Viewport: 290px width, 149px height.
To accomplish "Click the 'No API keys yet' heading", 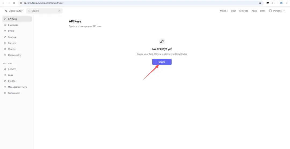I will (162, 49).
